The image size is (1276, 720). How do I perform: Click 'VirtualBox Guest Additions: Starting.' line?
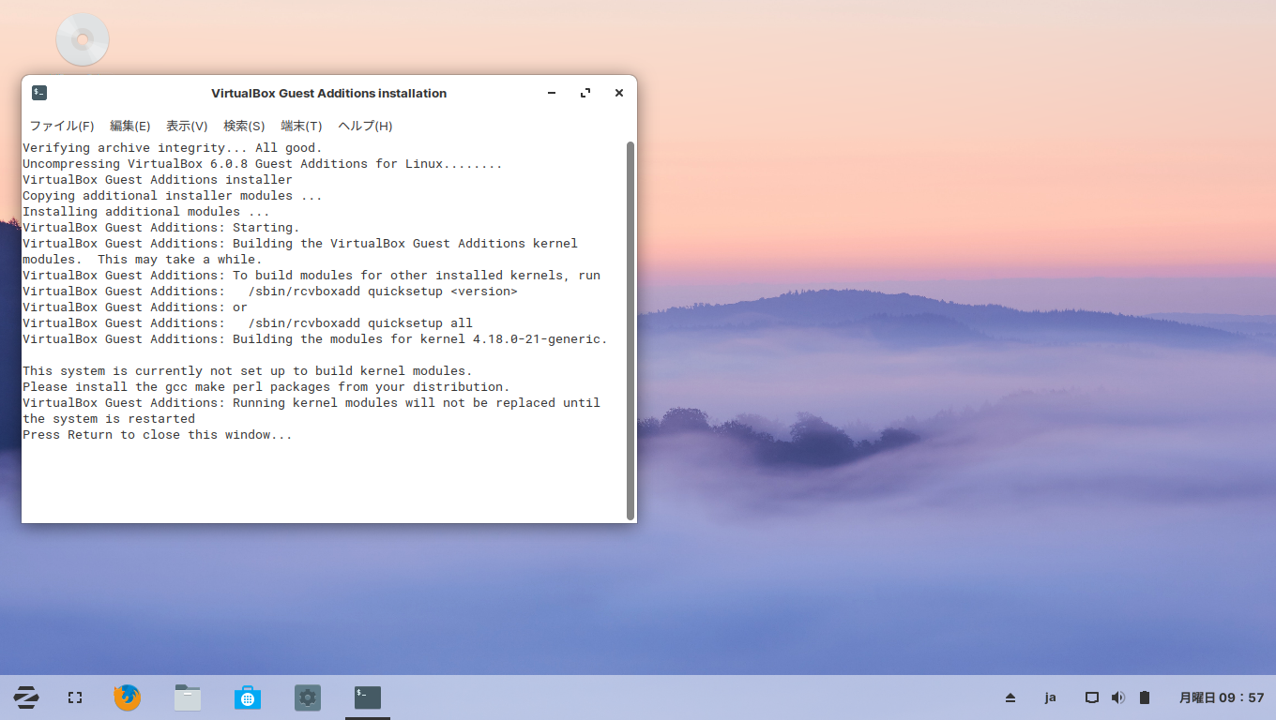[x=161, y=228]
